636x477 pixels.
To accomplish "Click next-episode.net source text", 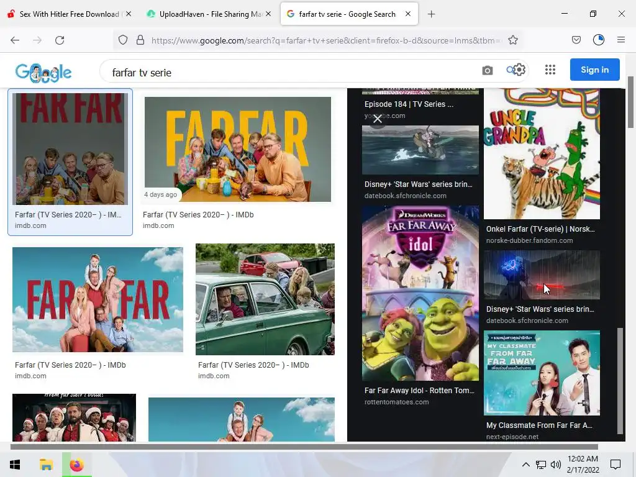I will point(512,437).
